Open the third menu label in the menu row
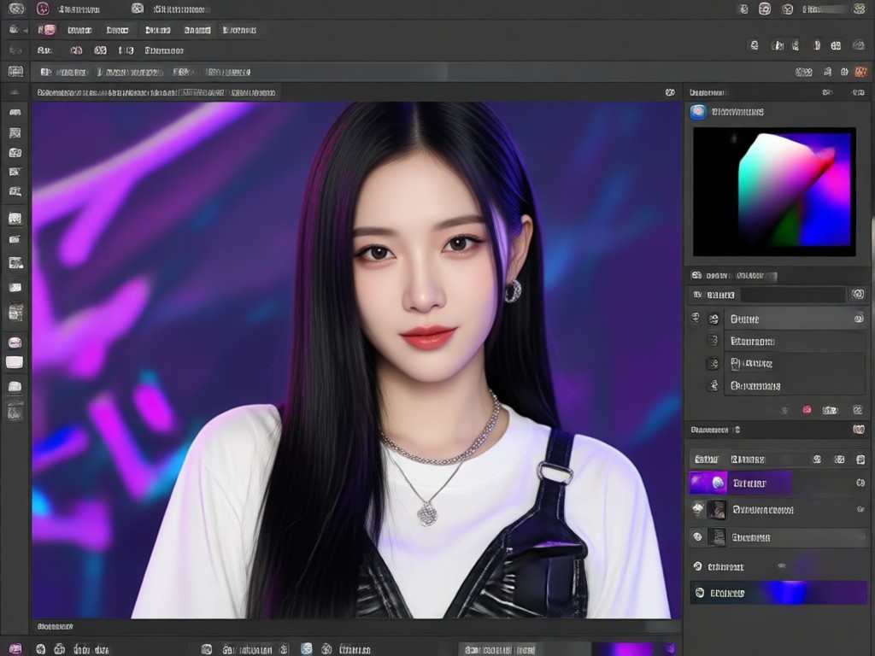Screen dimensions: 875x656 tap(157, 30)
